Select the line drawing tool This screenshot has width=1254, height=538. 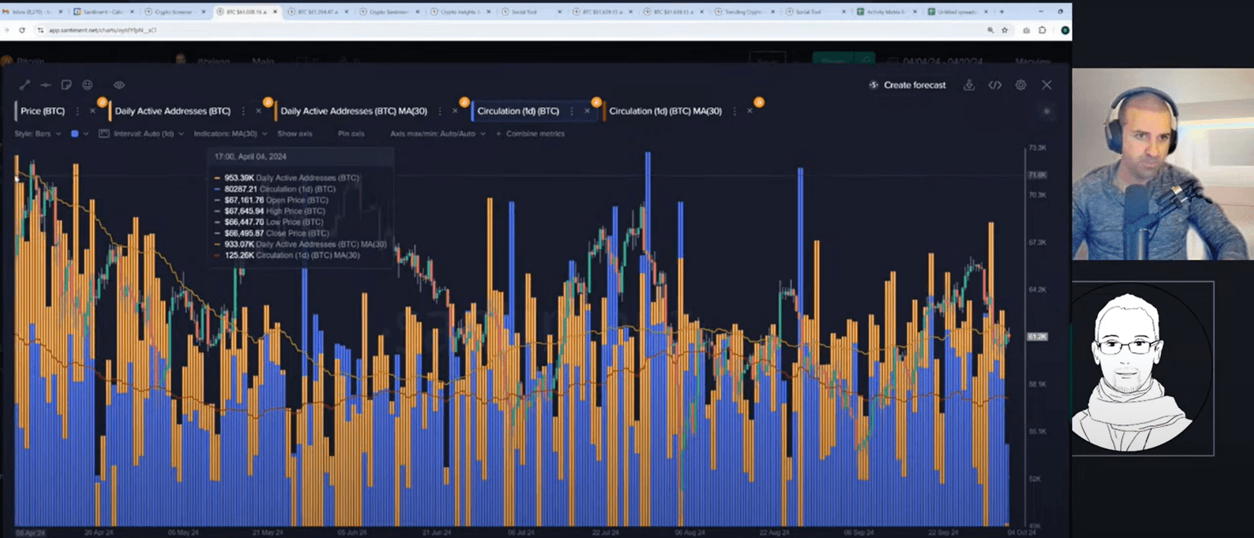click(x=25, y=85)
